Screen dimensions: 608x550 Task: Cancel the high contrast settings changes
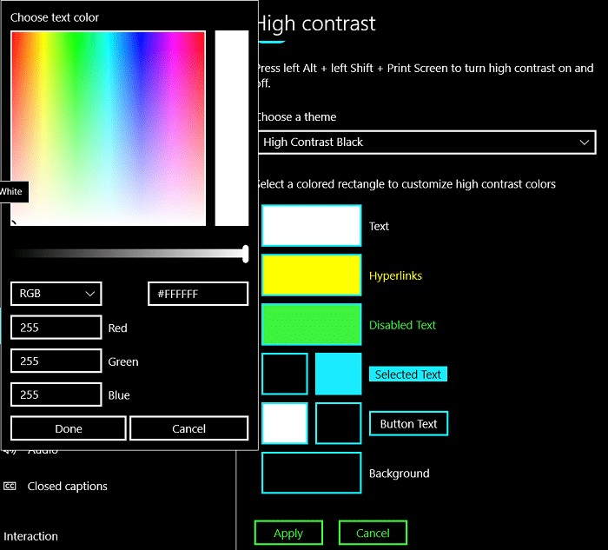[x=373, y=533]
